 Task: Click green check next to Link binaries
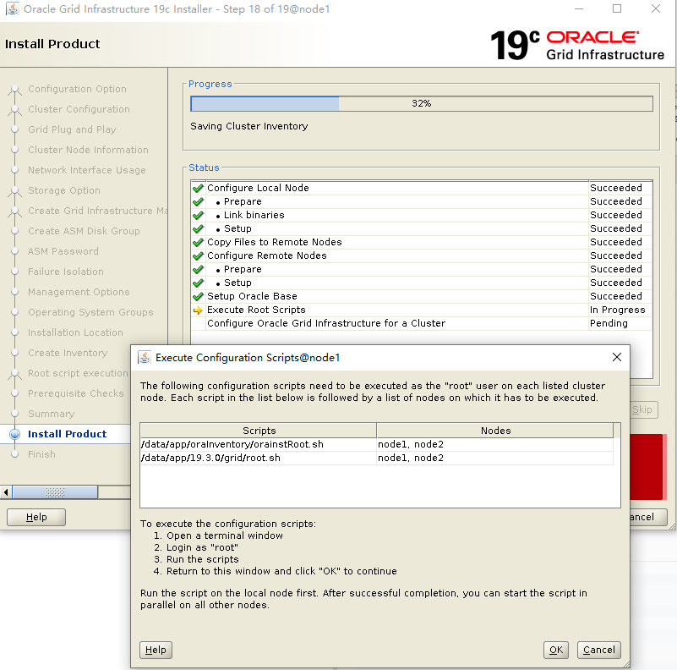click(198, 215)
